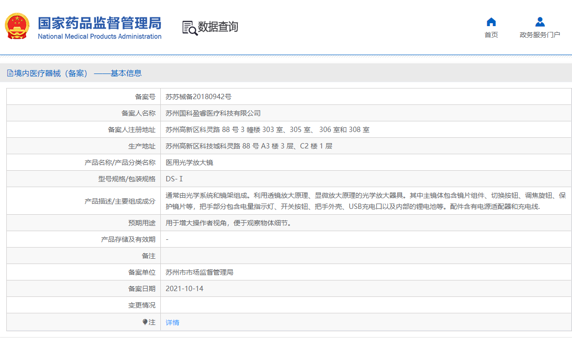Click the document icon before 境内医疗器械

coord(10,73)
